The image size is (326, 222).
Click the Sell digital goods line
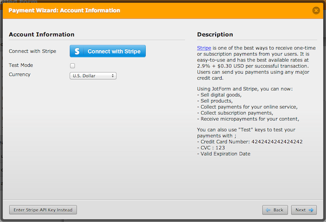click(x=220, y=95)
